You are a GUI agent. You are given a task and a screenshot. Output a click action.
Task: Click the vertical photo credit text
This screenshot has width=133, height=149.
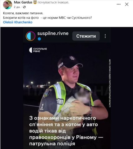point(110,83)
